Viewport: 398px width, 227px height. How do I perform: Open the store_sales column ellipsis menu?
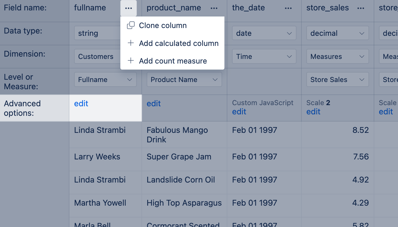(x=361, y=8)
